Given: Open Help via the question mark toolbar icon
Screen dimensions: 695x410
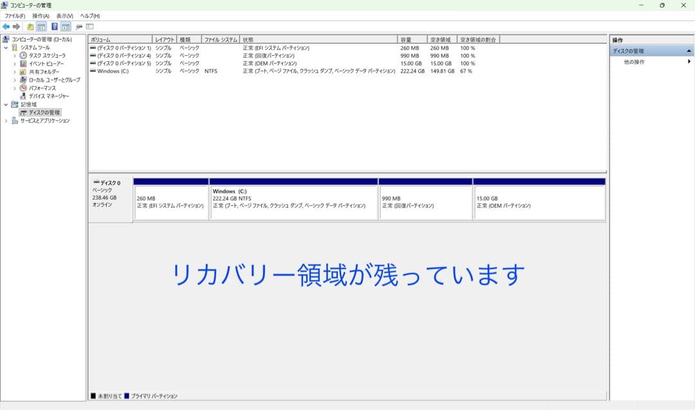Looking at the screenshot, I should (53, 26).
